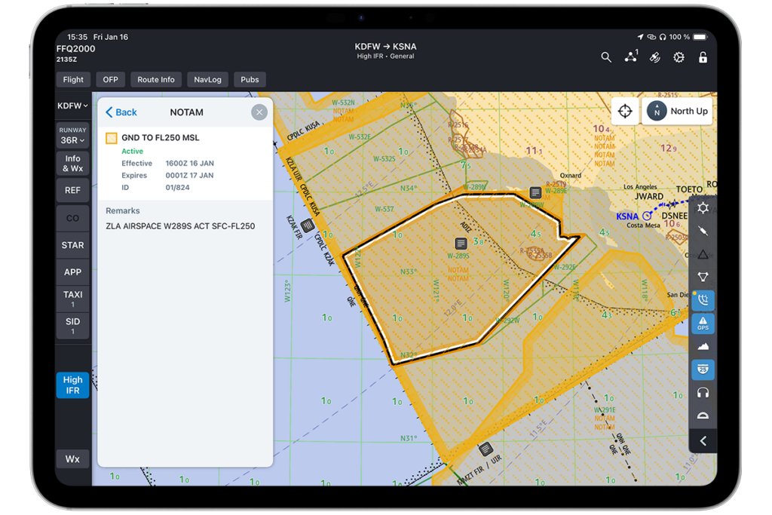
Task: Open the RUNWAY 36R selector
Action: [72, 135]
